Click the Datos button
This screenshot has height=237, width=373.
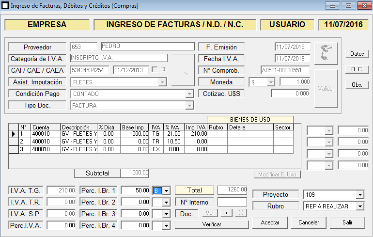(357, 54)
